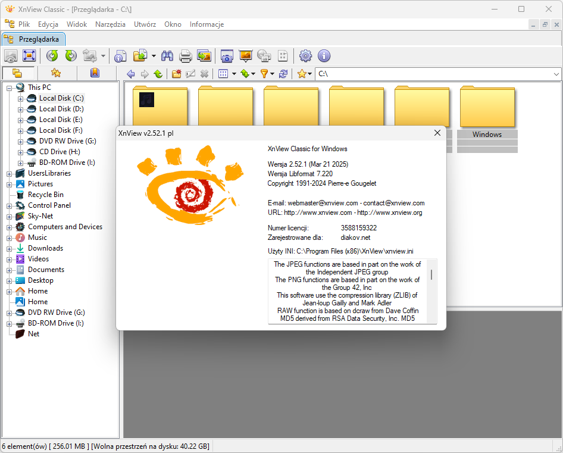Viewport: 563px width, 453px height.
Task: Click the filter funnel icon
Action: tap(264, 74)
